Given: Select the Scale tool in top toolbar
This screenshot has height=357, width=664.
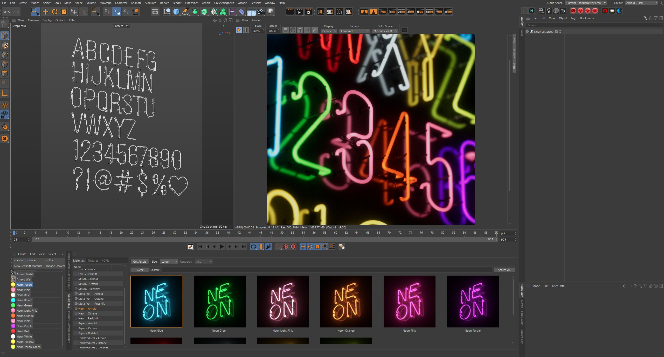Looking at the screenshot, I should point(64,12).
